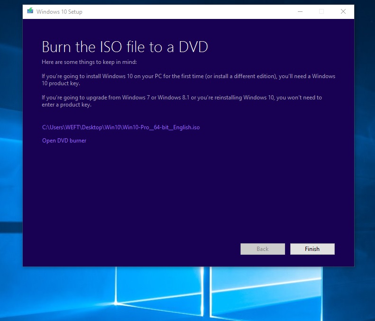This screenshot has height=321, width=375.
Task: Minimize the Windows 10 Setup window
Action: 300,11
